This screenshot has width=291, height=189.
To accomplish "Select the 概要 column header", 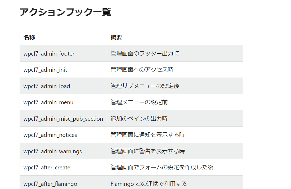I will pyautogui.click(x=116, y=37).
